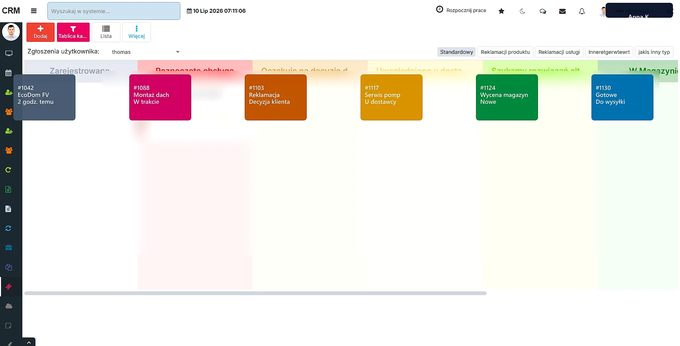This screenshot has height=346, width=680.
Task: Start work timer Rozpocznij prace
Action: pyautogui.click(x=461, y=10)
